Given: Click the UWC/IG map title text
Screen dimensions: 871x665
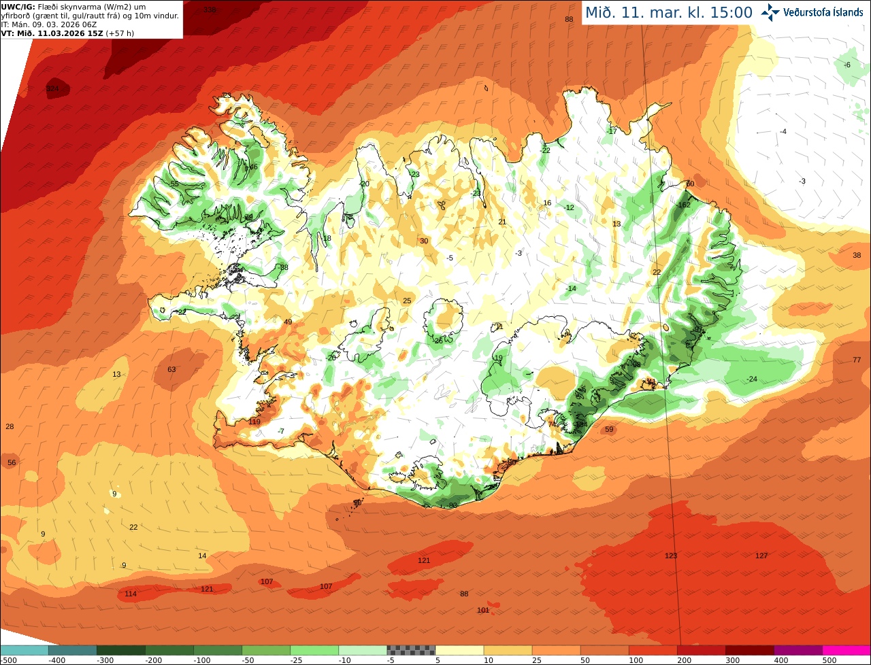Looking at the screenshot, I should pos(91,11).
